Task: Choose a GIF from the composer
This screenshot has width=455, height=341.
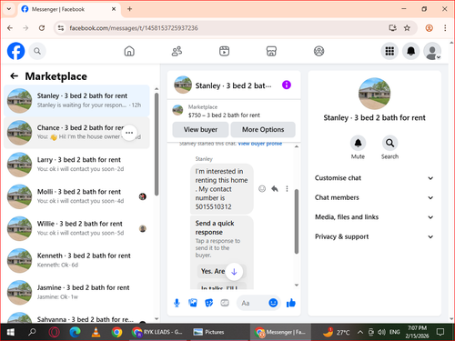Action: pyautogui.click(x=225, y=303)
